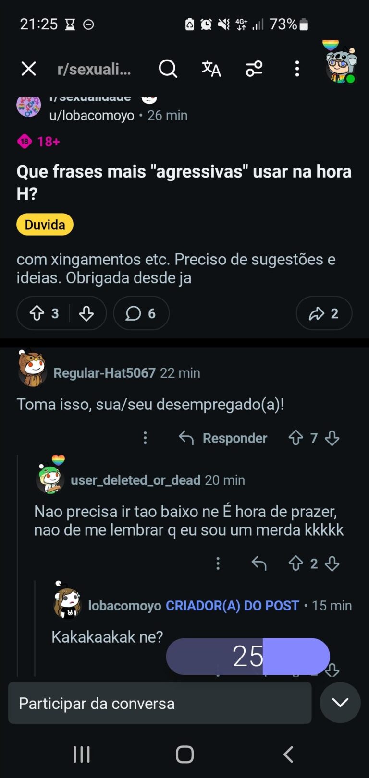Viewport: 369px width, 778px height.
Task: Downvote the original post
Action: tap(86, 313)
